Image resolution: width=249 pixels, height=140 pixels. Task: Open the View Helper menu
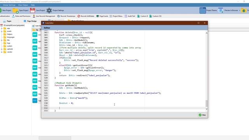[x=23, y=5]
